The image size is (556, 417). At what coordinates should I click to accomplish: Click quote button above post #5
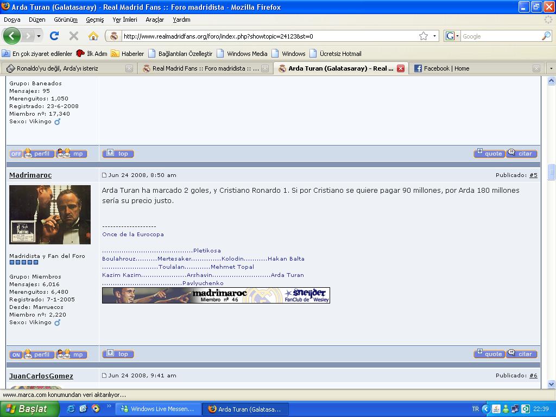489,153
